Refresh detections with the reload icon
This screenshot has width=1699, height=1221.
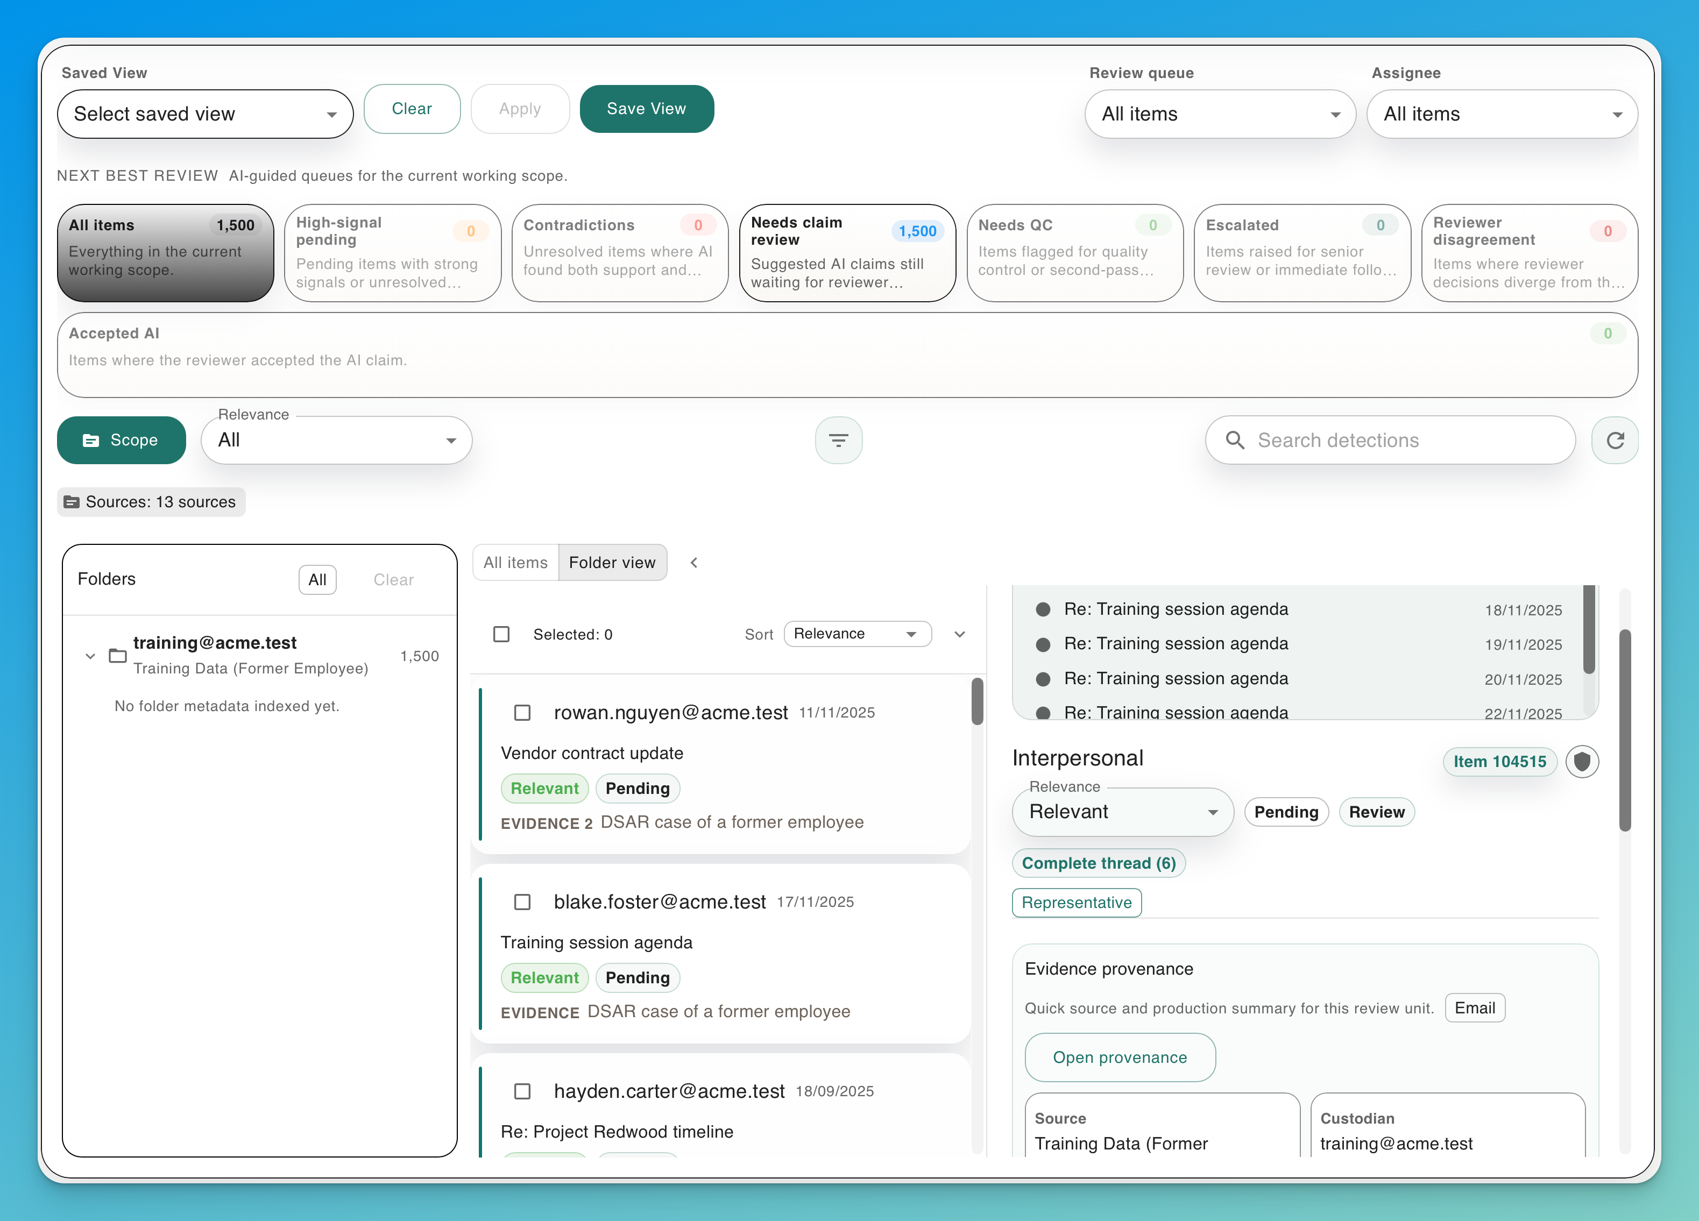pyautogui.click(x=1615, y=439)
